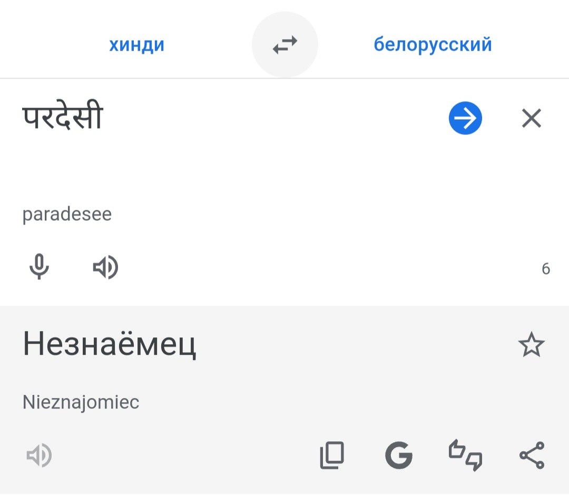Start voice input with the microphone
569x495 pixels.
click(39, 267)
